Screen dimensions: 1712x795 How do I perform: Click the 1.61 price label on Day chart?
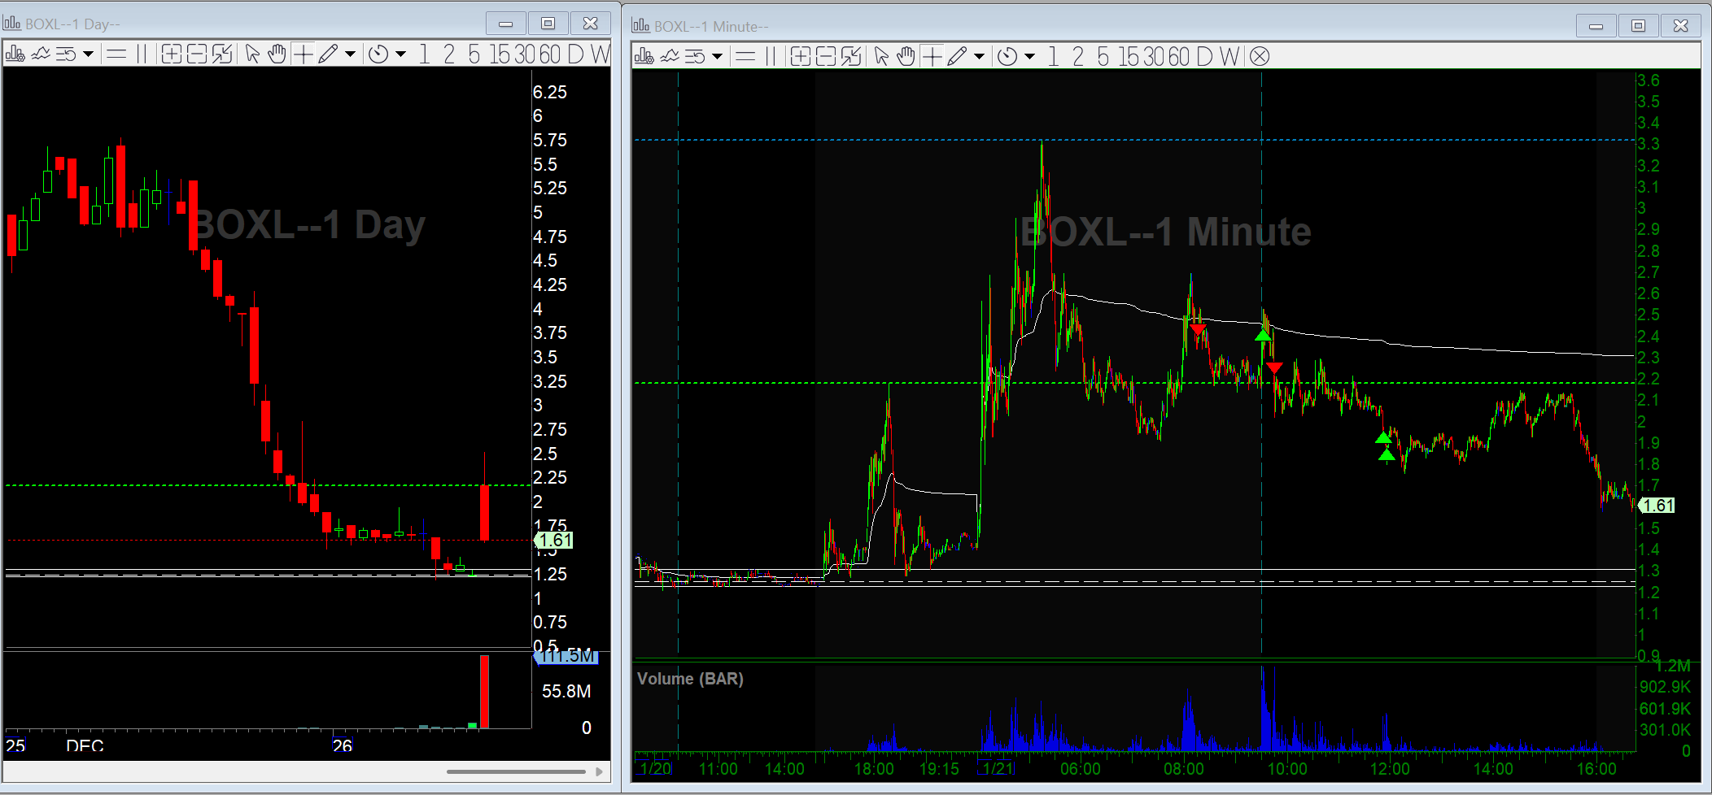[x=554, y=540]
